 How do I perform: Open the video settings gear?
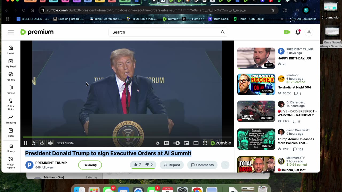pos(158,143)
